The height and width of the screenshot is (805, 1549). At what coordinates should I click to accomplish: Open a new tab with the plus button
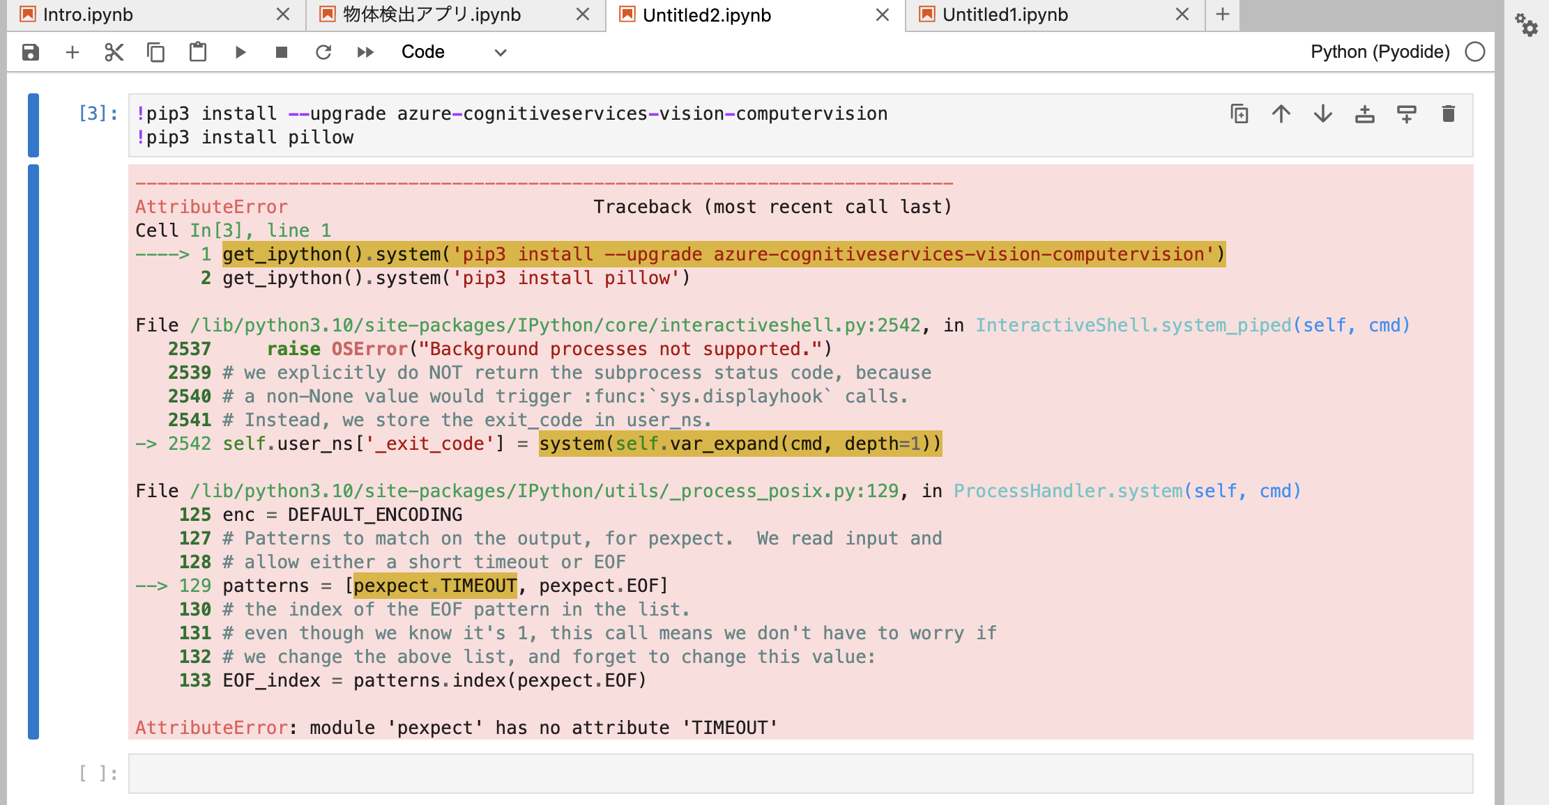pos(1222,14)
